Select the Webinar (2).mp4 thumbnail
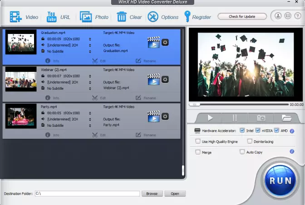The image size is (305, 205). [21, 79]
